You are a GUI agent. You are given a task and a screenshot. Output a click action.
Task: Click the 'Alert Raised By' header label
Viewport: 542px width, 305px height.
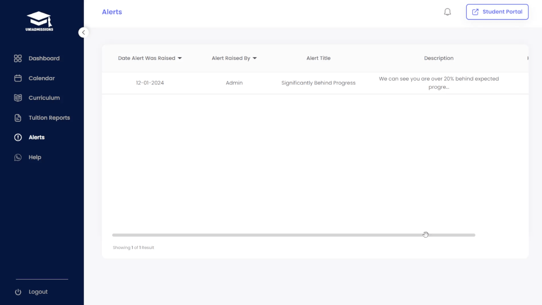(231, 58)
